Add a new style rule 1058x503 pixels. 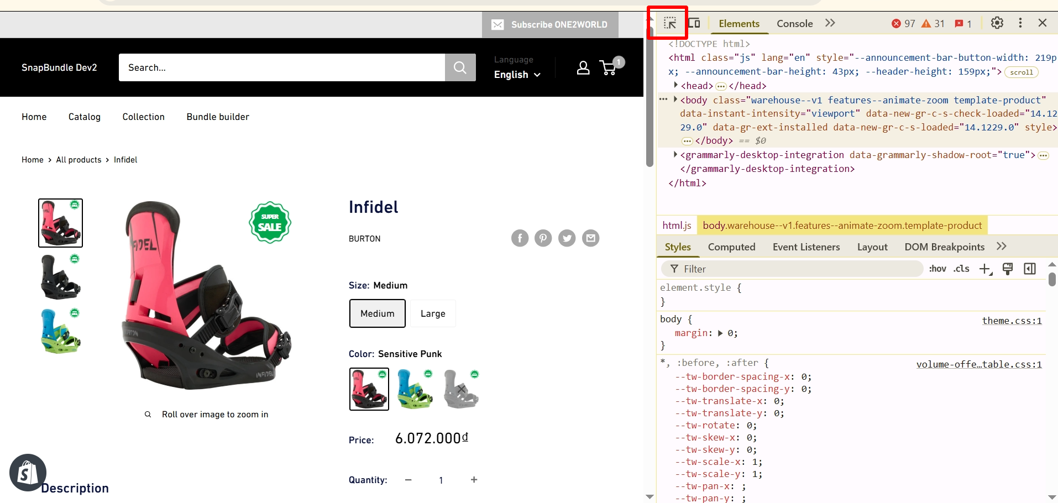(986, 269)
